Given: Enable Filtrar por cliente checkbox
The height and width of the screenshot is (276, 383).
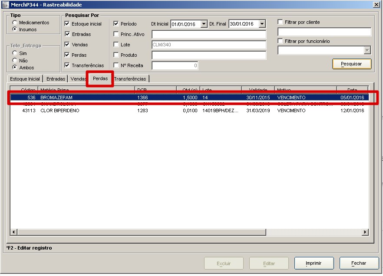Looking at the screenshot, I should pos(281,22).
